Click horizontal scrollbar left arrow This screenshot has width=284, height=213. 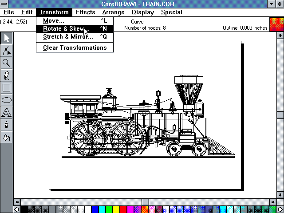tap(17, 202)
